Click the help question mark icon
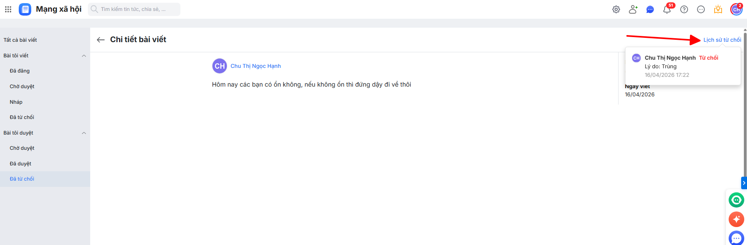Image resolution: width=747 pixels, height=245 pixels. [684, 9]
